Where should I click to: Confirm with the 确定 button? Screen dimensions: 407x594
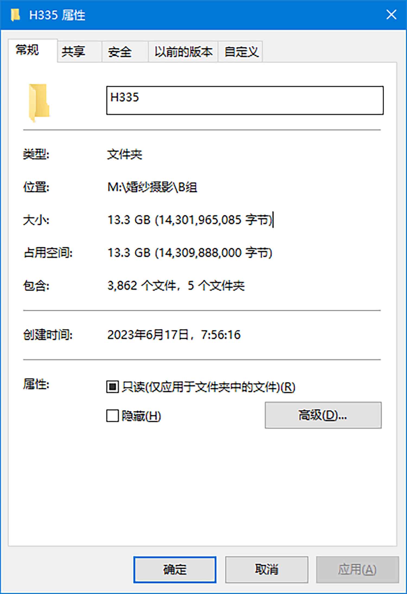pos(175,570)
